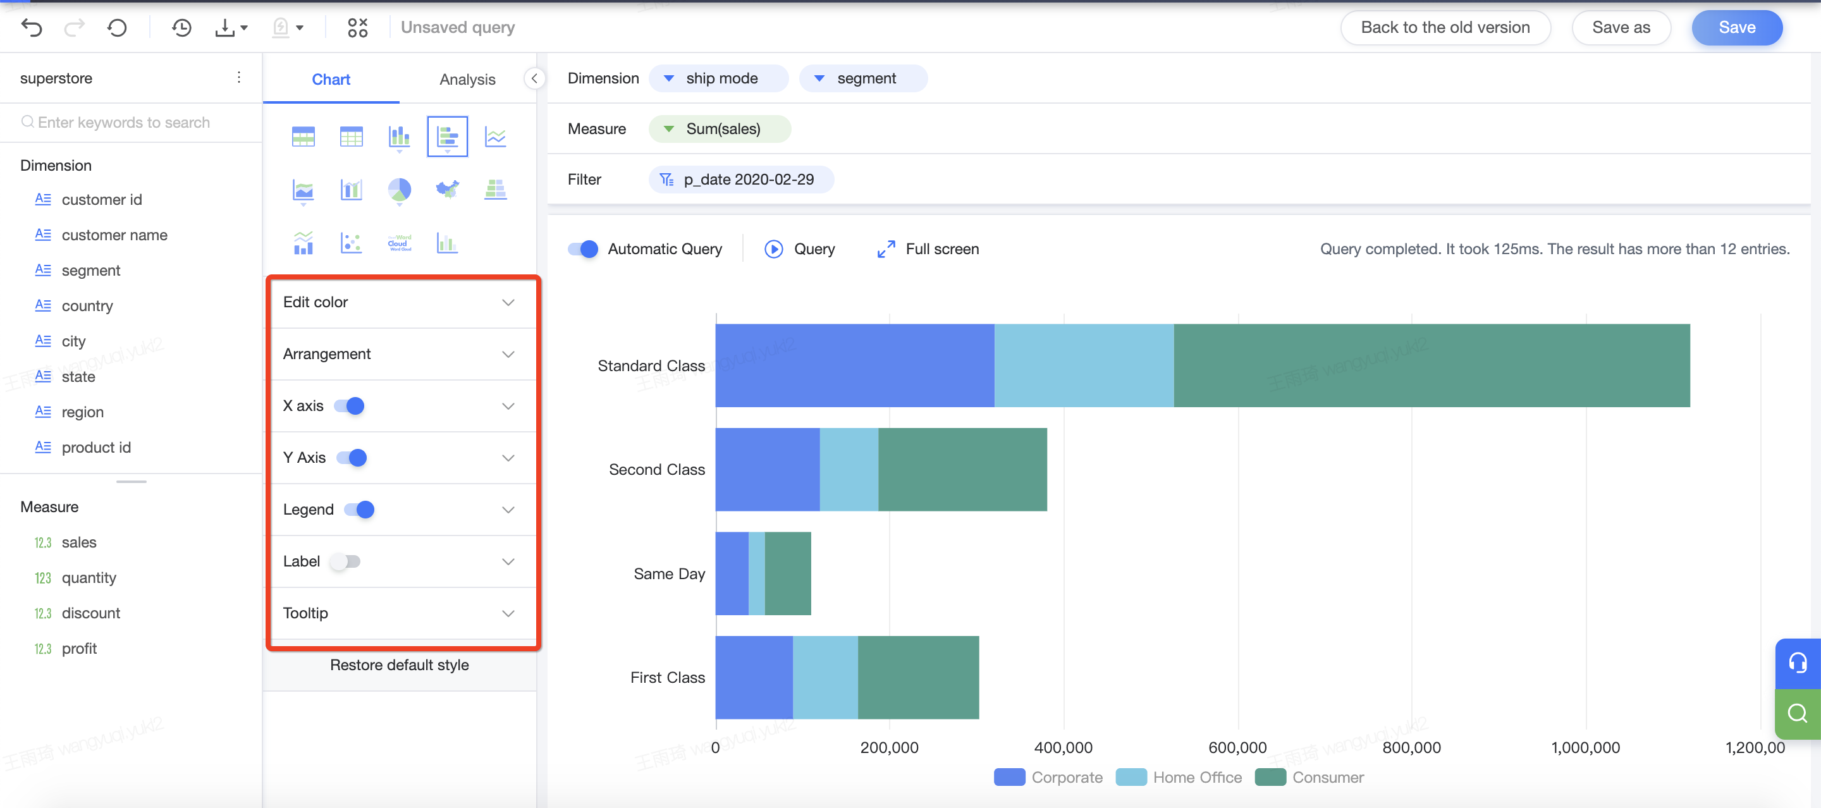Select the sales measure field
Image resolution: width=1821 pixels, height=808 pixels.
click(78, 543)
